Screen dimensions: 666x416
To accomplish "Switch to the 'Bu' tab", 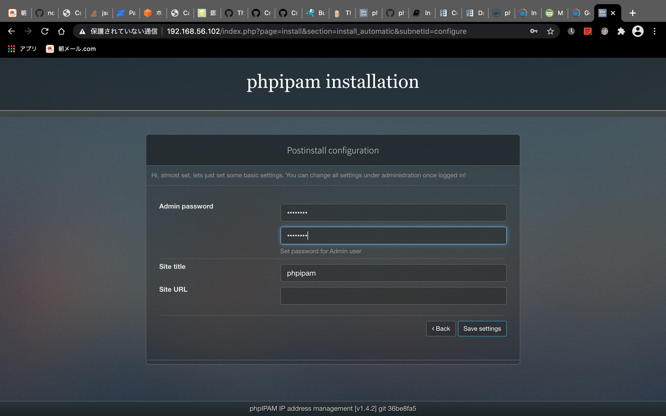I will pyautogui.click(x=316, y=13).
